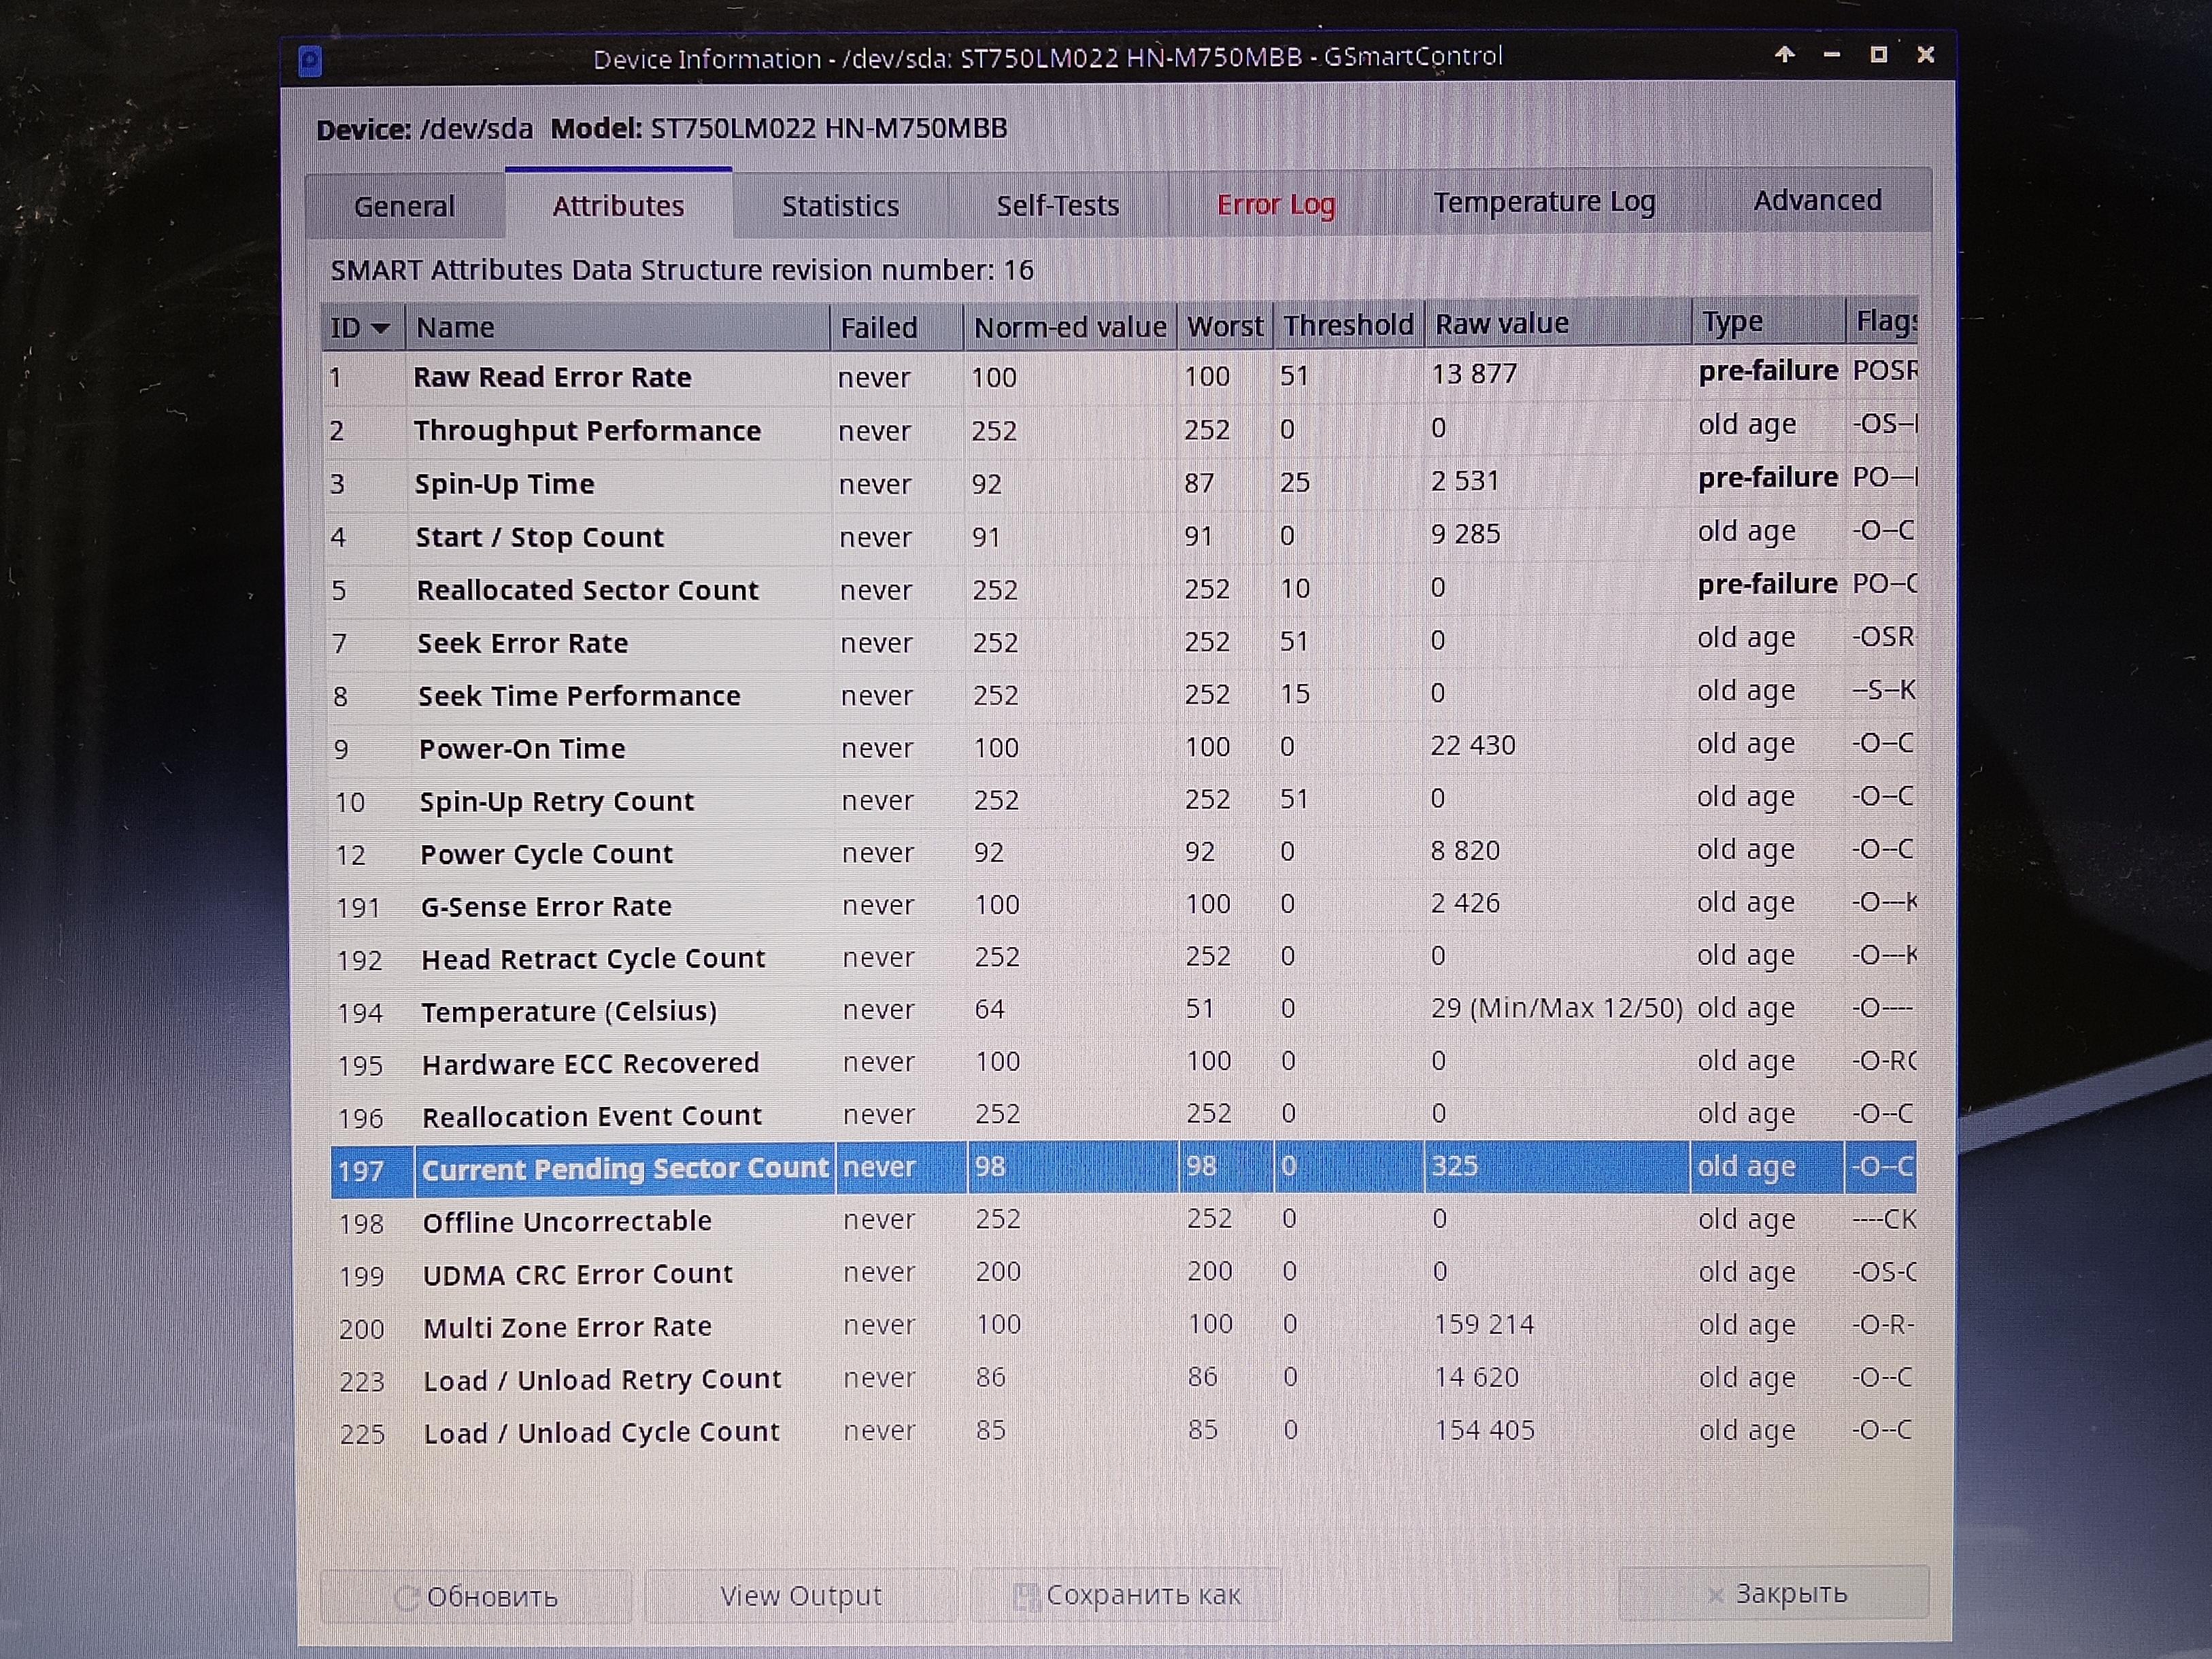The height and width of the screenshot is (1659, 2212).
Task: Select the Raw Read Error Rate row
Action: click(552, 377)
